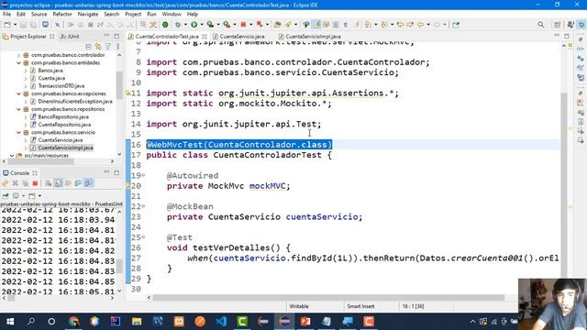This screenshot has height=330, width=587.
Task: Collapse the com.pruebas.banco.entidades package
Action: (x=18, y=63)
